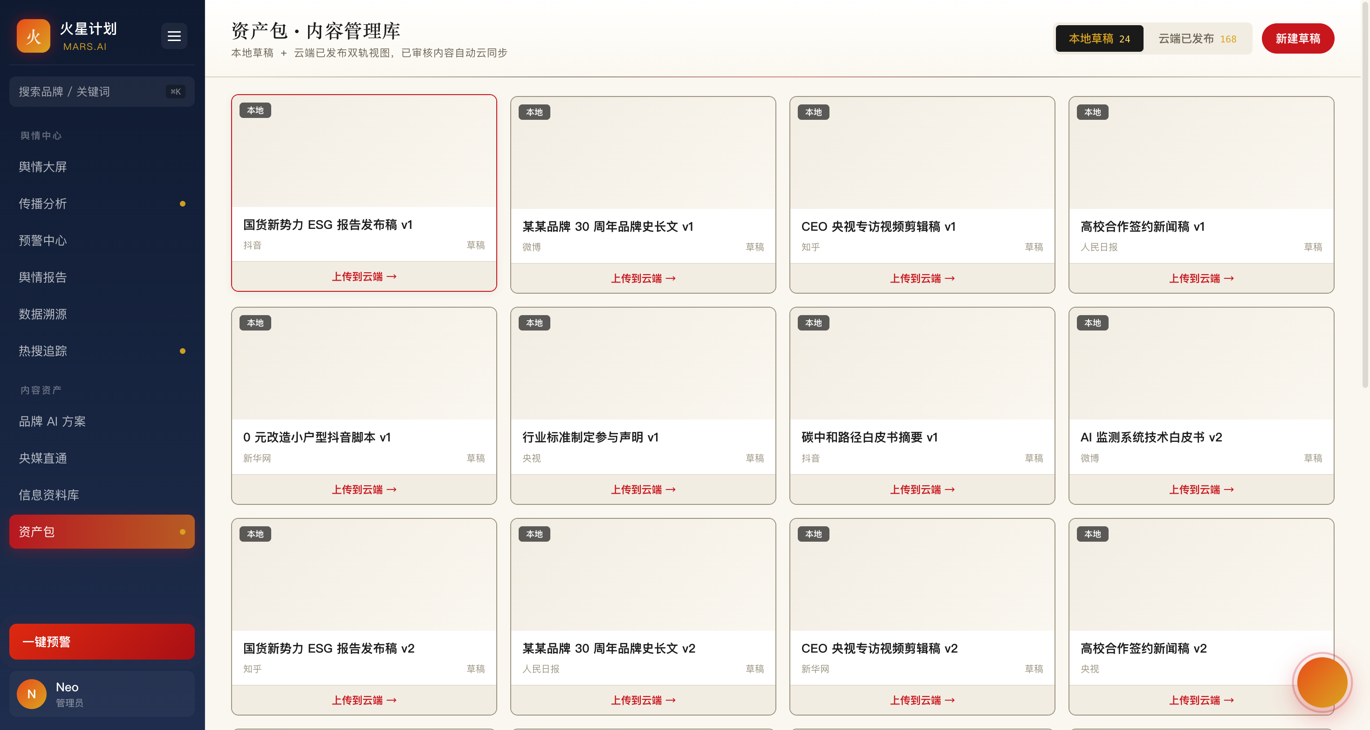The height and width of the screenshot is (730, 1370).
Task: Open 舆情报告 page
Action: (x=102, y=277)
